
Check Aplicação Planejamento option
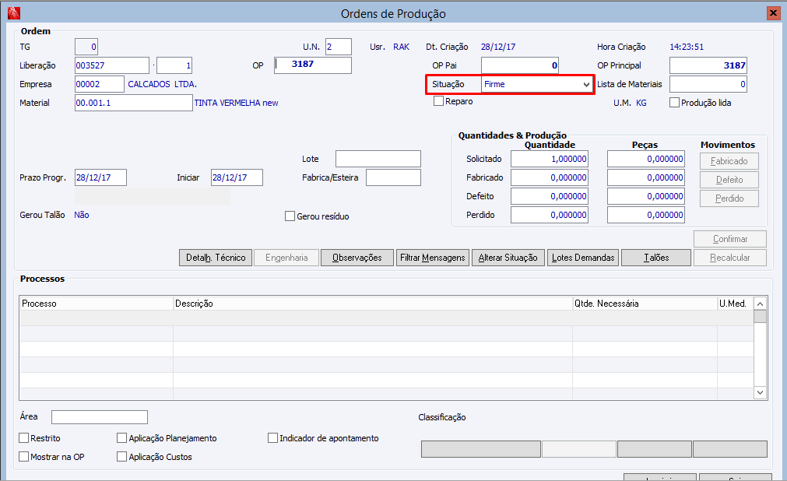point(122,438)
